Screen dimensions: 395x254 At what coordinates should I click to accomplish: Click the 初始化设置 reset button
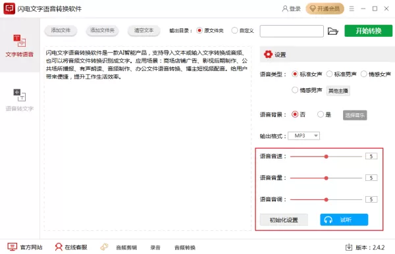click(x=284, y=220)
